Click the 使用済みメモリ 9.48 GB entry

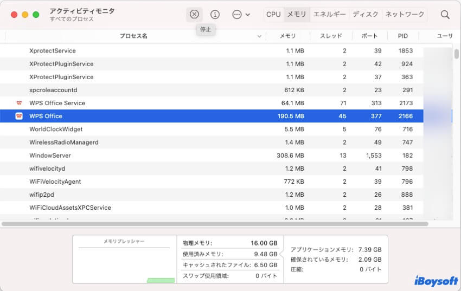[x=230, y=254]
